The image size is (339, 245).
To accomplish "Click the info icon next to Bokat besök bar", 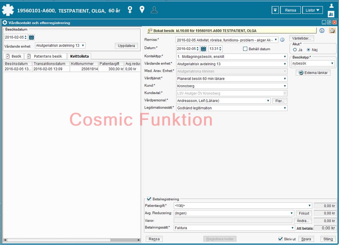I will (322, 31).
